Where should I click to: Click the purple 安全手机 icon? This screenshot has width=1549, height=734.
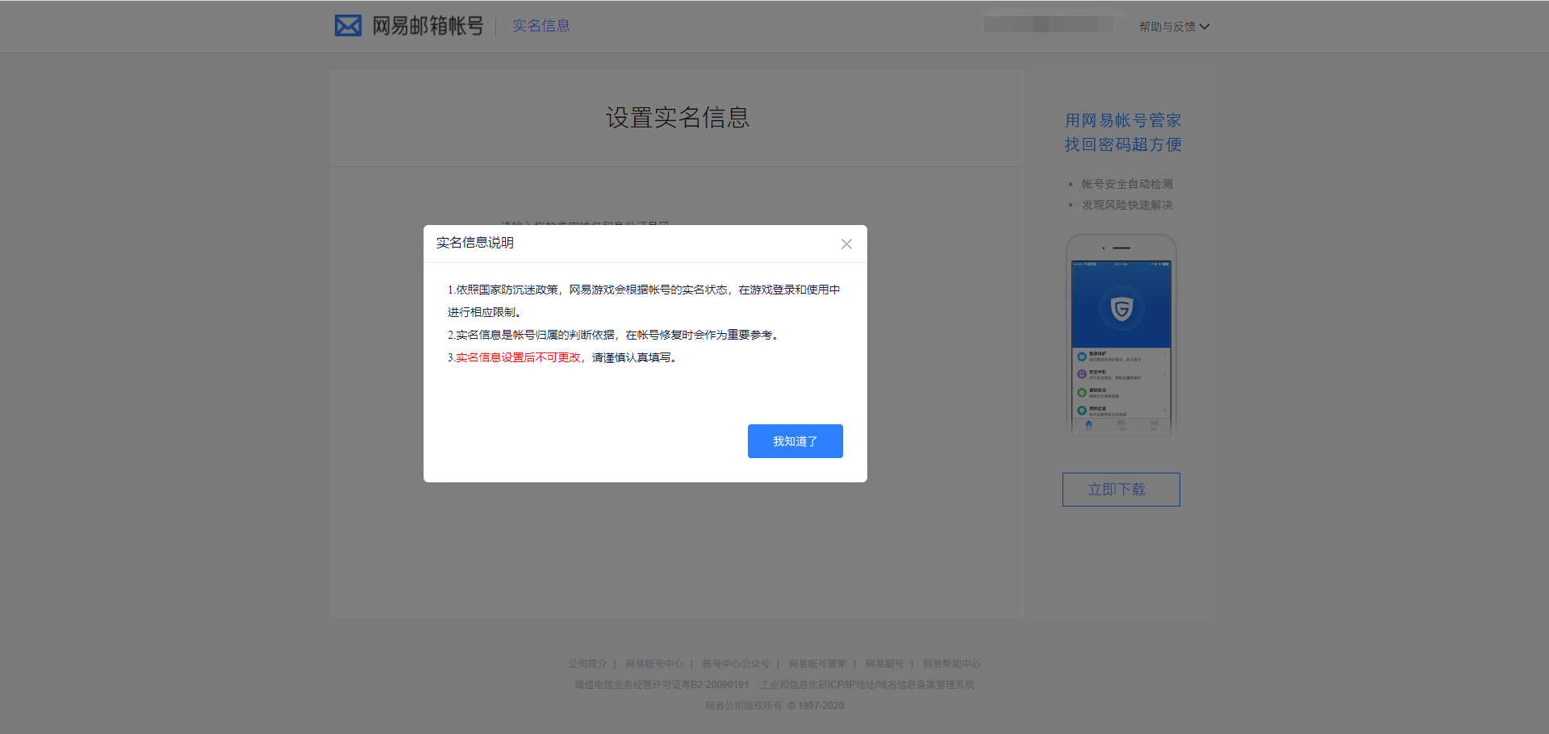coord(1082,373)
